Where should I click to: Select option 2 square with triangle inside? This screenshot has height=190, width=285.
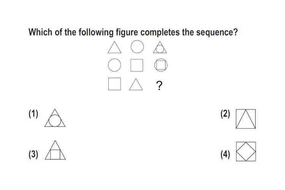(246, 119)
